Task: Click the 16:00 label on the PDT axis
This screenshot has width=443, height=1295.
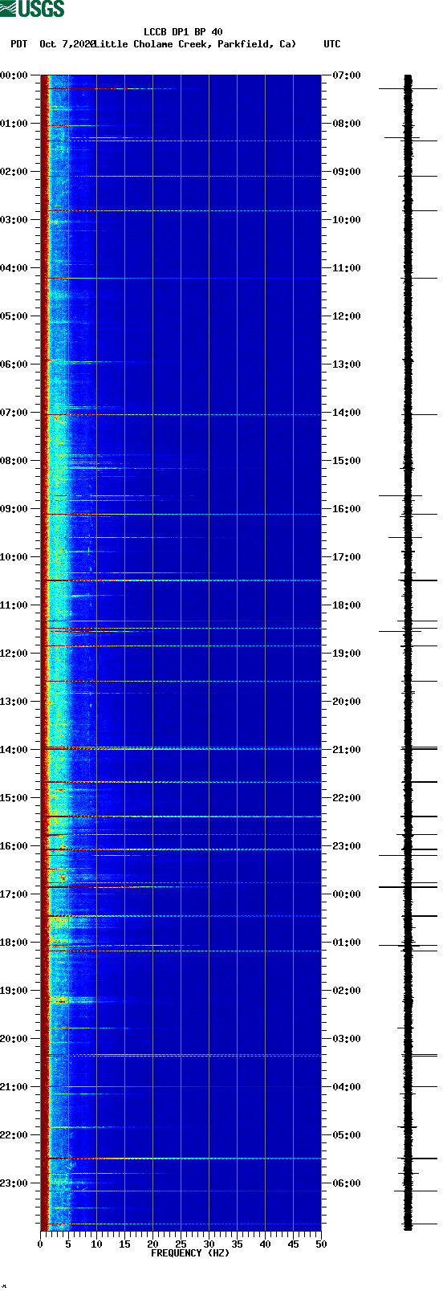Action: coord(14,846)
